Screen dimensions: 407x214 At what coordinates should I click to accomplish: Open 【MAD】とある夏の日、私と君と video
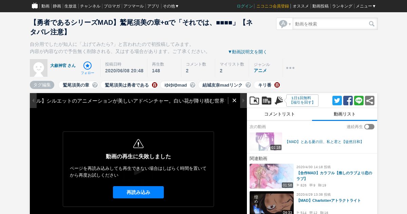(324, 142)
